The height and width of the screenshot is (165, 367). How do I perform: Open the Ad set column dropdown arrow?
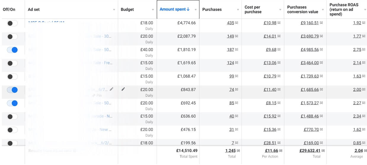pyautogui.click(x=114, y=10)
